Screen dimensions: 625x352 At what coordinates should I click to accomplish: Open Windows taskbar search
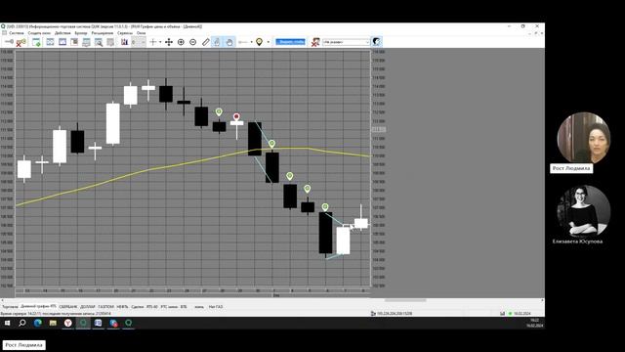point(22,323)
